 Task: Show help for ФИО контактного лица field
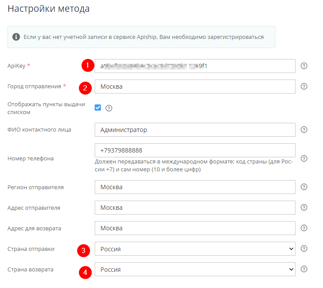pyautogui.click(x=304, y=130)
